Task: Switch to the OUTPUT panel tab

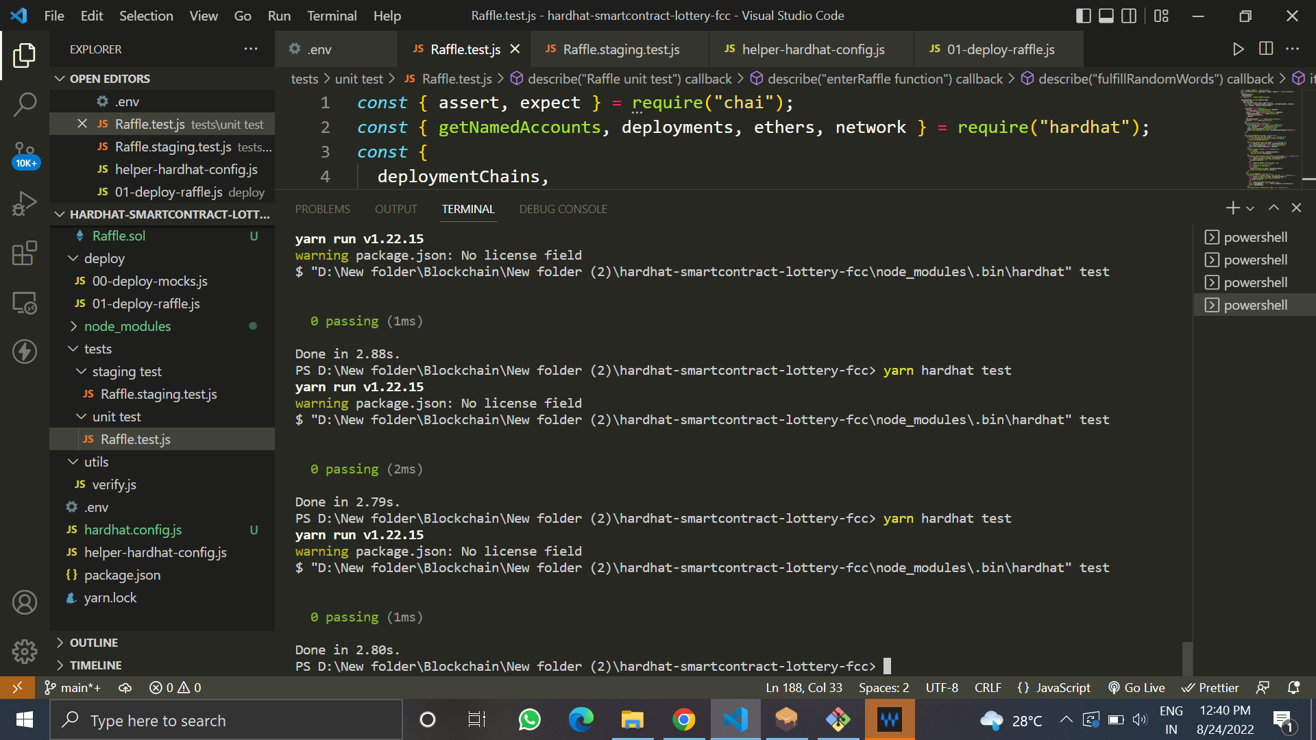Action: (x=396, y=209)
